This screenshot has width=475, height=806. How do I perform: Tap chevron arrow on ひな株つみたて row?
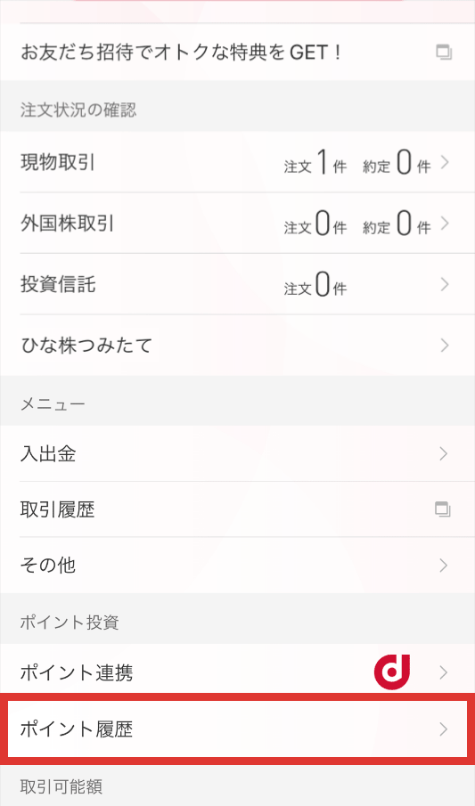pyautogui.click(x=445, y=346)
